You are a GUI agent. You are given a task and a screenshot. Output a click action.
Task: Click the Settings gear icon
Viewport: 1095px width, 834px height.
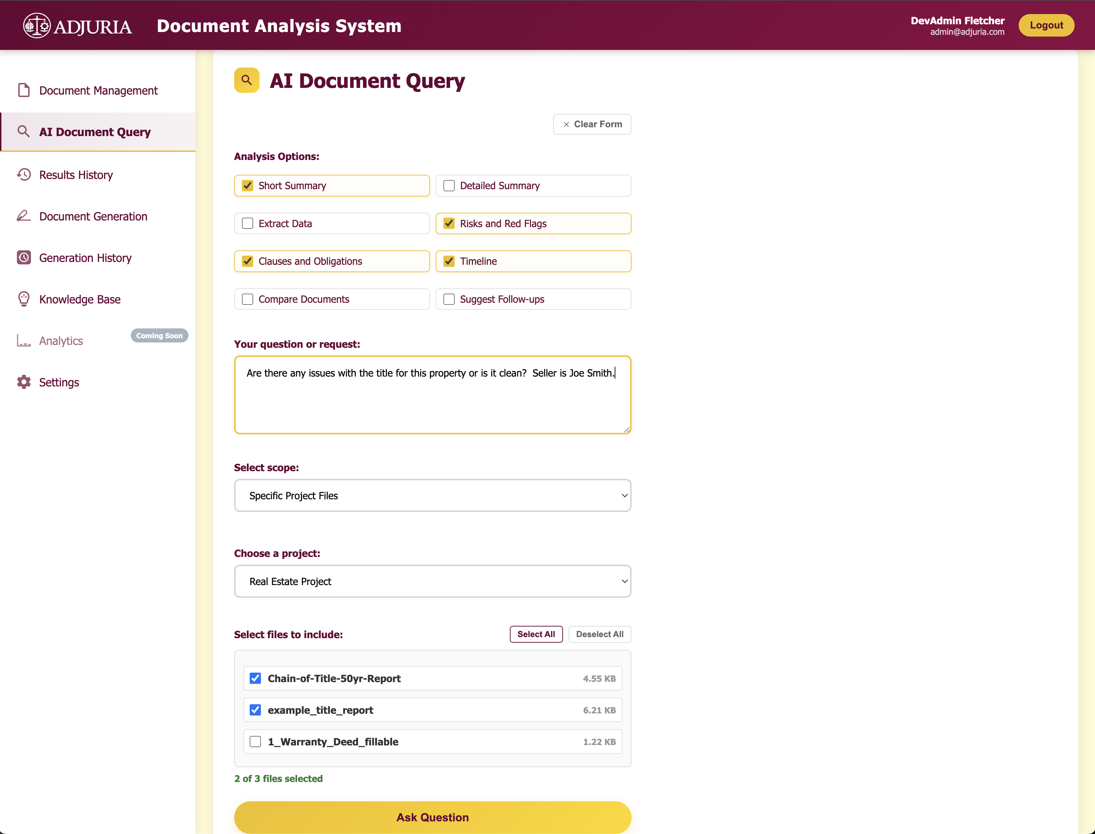coord(24,382)
